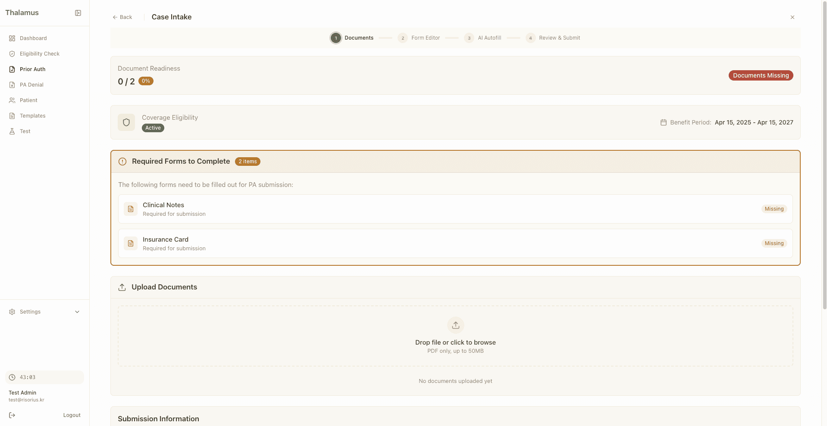
Task: Expand the Settings chevron
Action: [77, 312]
